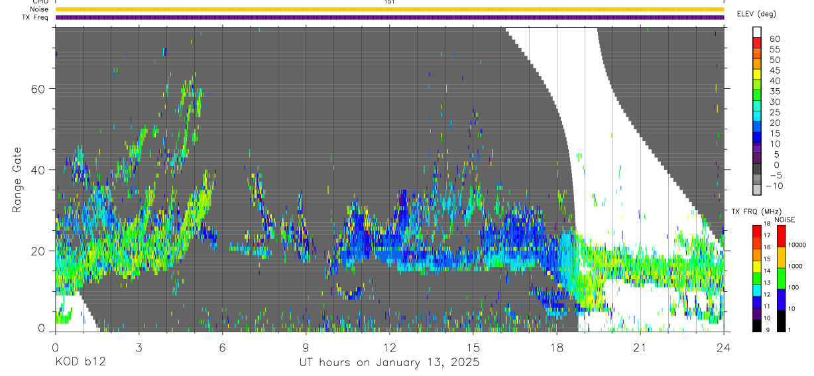The height and width of the screenshot is (376, 814).
Task: Click the 'KOD b12' radar beam label
Action: [x=80, y=363]
